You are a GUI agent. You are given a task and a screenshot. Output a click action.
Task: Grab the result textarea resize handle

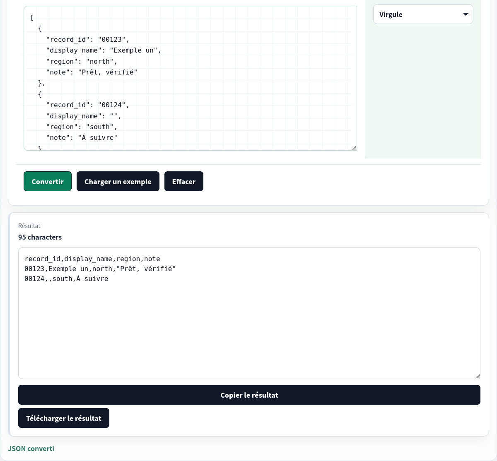478,376
